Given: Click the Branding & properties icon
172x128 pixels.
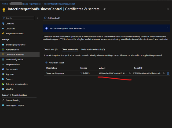Looking at the screenshot, I should coord(3,45).
